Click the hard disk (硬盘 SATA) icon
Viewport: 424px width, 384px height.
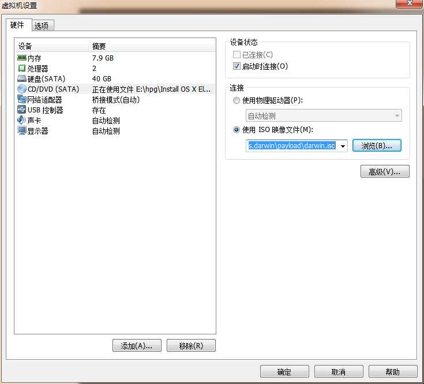coord(22,78)
